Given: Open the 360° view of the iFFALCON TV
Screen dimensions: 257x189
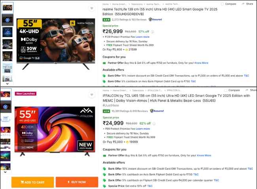Looking at the screenshot, I should (6, 118).
